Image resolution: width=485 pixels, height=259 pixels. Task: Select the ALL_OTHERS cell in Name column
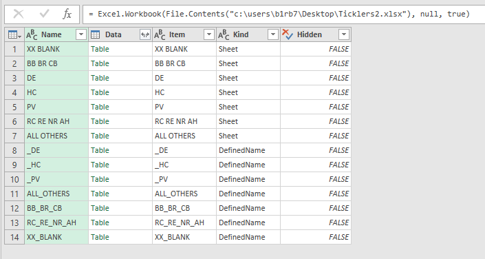coord(56,194)
